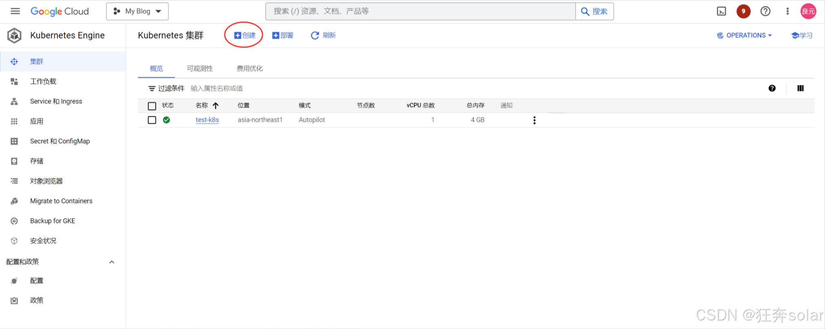Click the 对象浏览器 sidebar icon
Screen dimensions: 825x329
14,181
